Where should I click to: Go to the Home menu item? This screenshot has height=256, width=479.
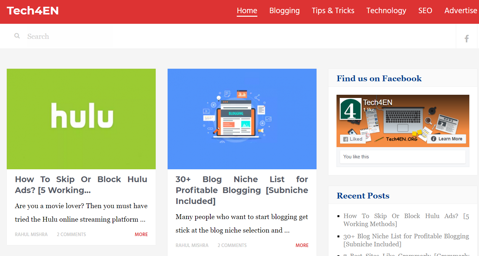247,11
